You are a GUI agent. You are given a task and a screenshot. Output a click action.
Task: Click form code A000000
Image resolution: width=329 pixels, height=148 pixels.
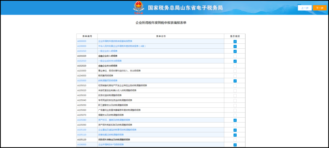[x=82, y=41]
